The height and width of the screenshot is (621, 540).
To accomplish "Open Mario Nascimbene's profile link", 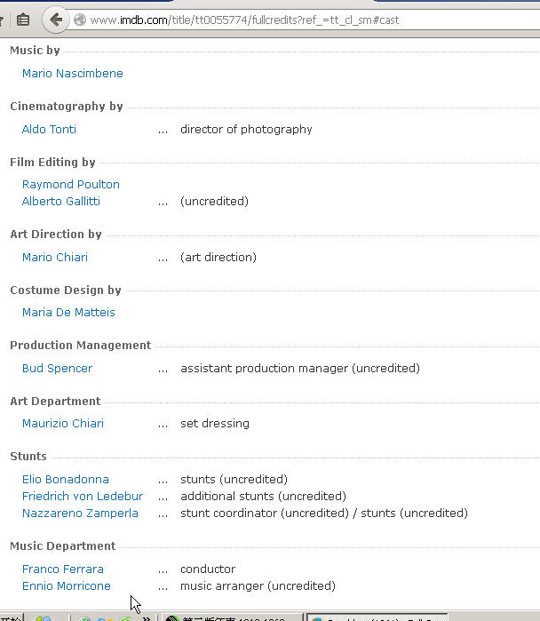I will click(73, 73).
